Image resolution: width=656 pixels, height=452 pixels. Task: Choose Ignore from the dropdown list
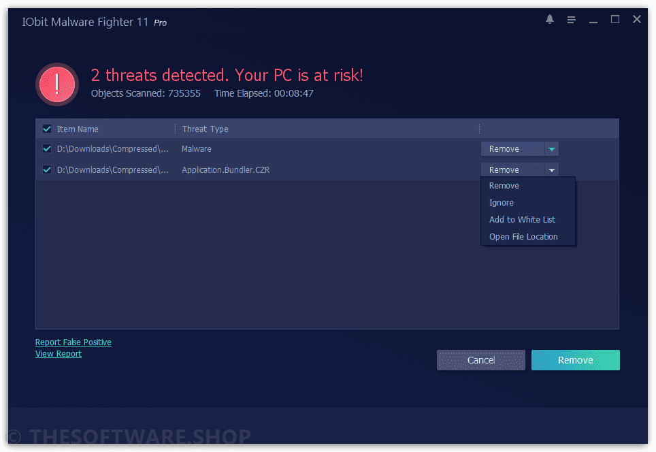(528, 203)
